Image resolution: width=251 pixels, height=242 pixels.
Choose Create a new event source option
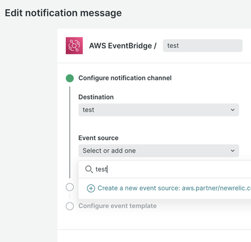[169, 188]
